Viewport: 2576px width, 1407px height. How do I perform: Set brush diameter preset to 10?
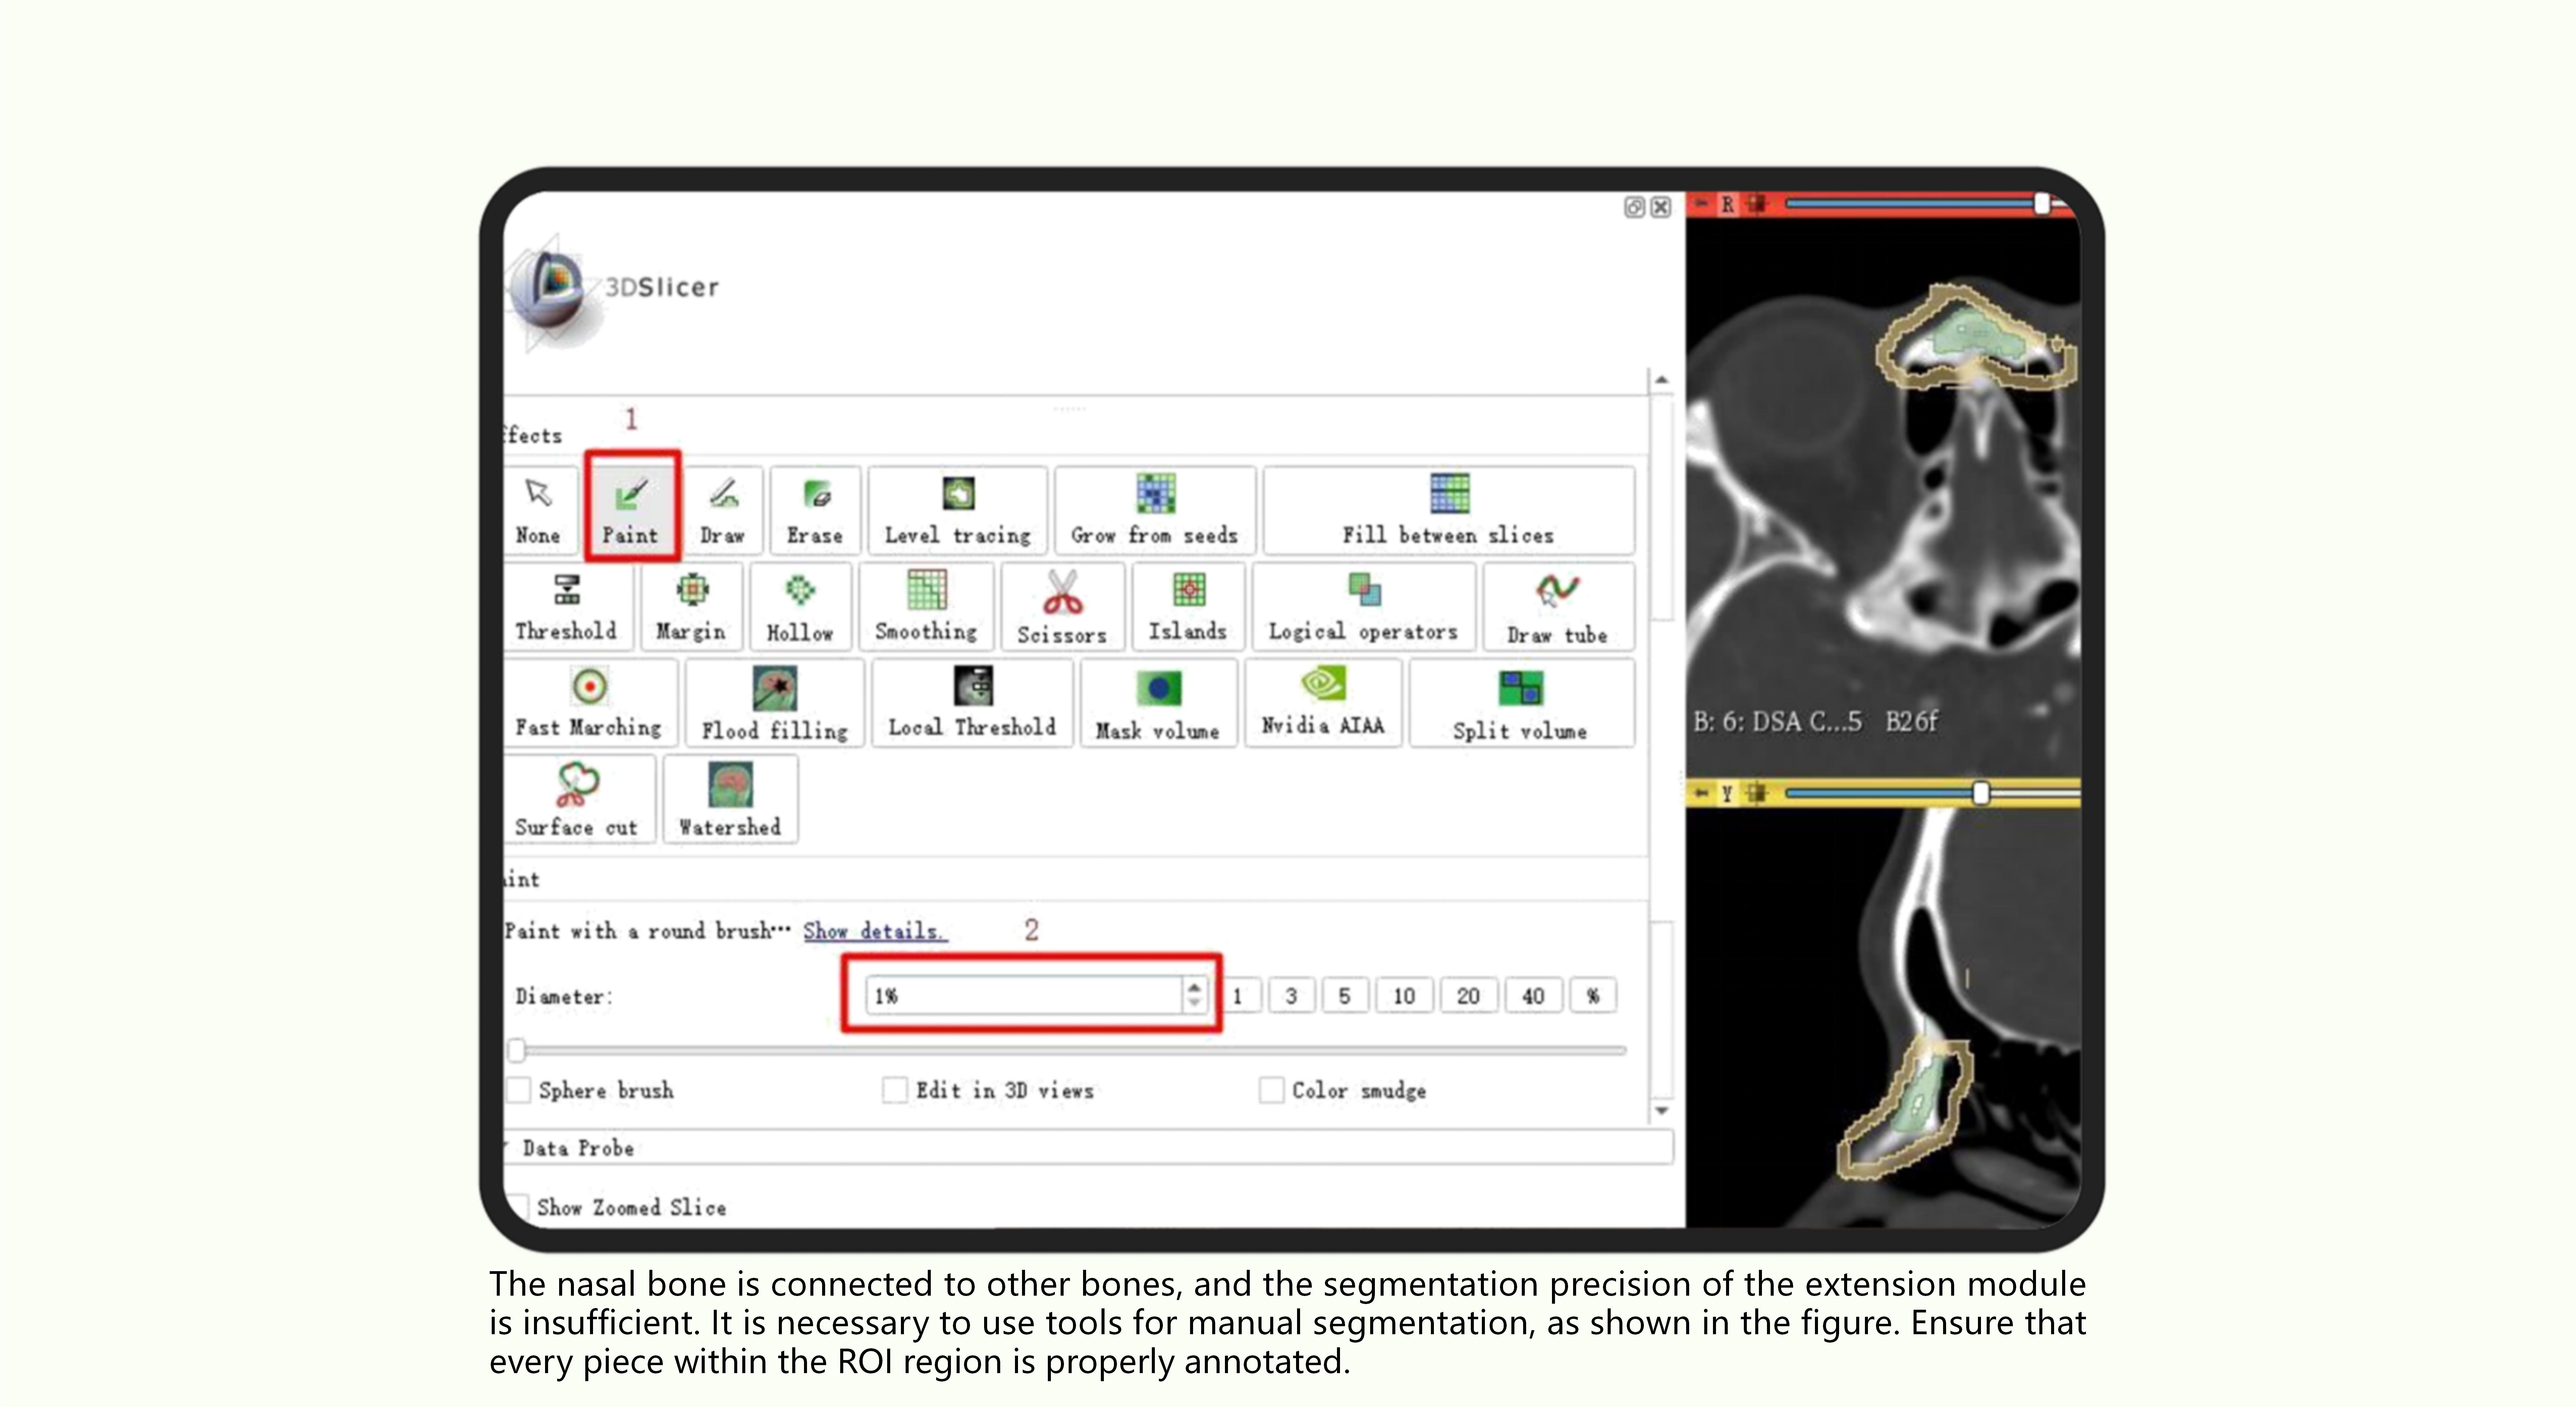click(x=1404, y=996)
